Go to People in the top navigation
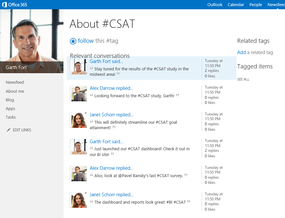The image size is (285, 218). click(x=256, y=4)
